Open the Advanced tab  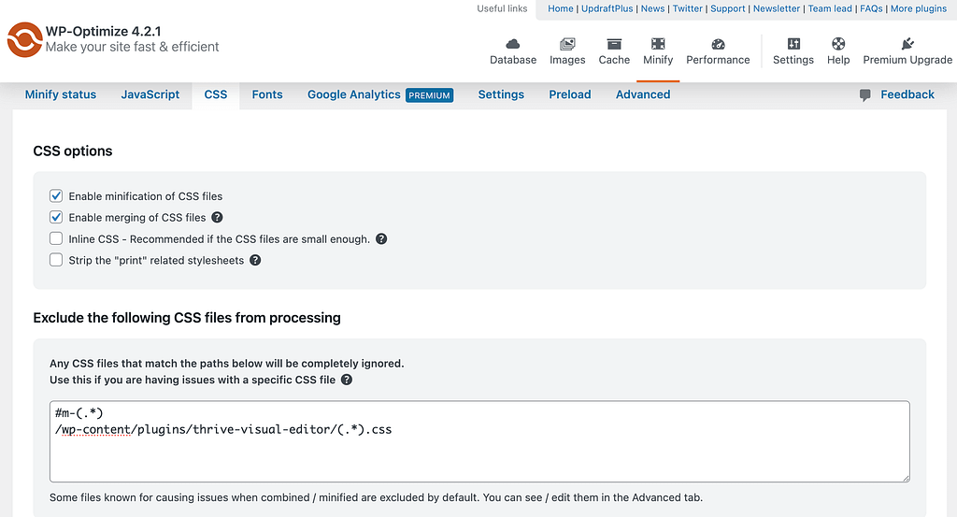pos(643,94)
